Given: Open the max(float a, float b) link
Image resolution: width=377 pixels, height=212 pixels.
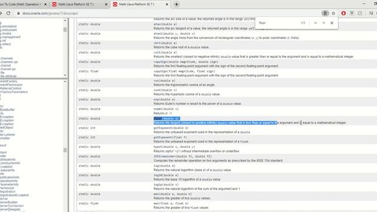Looking at the screenshot, I should pos(171,203).
